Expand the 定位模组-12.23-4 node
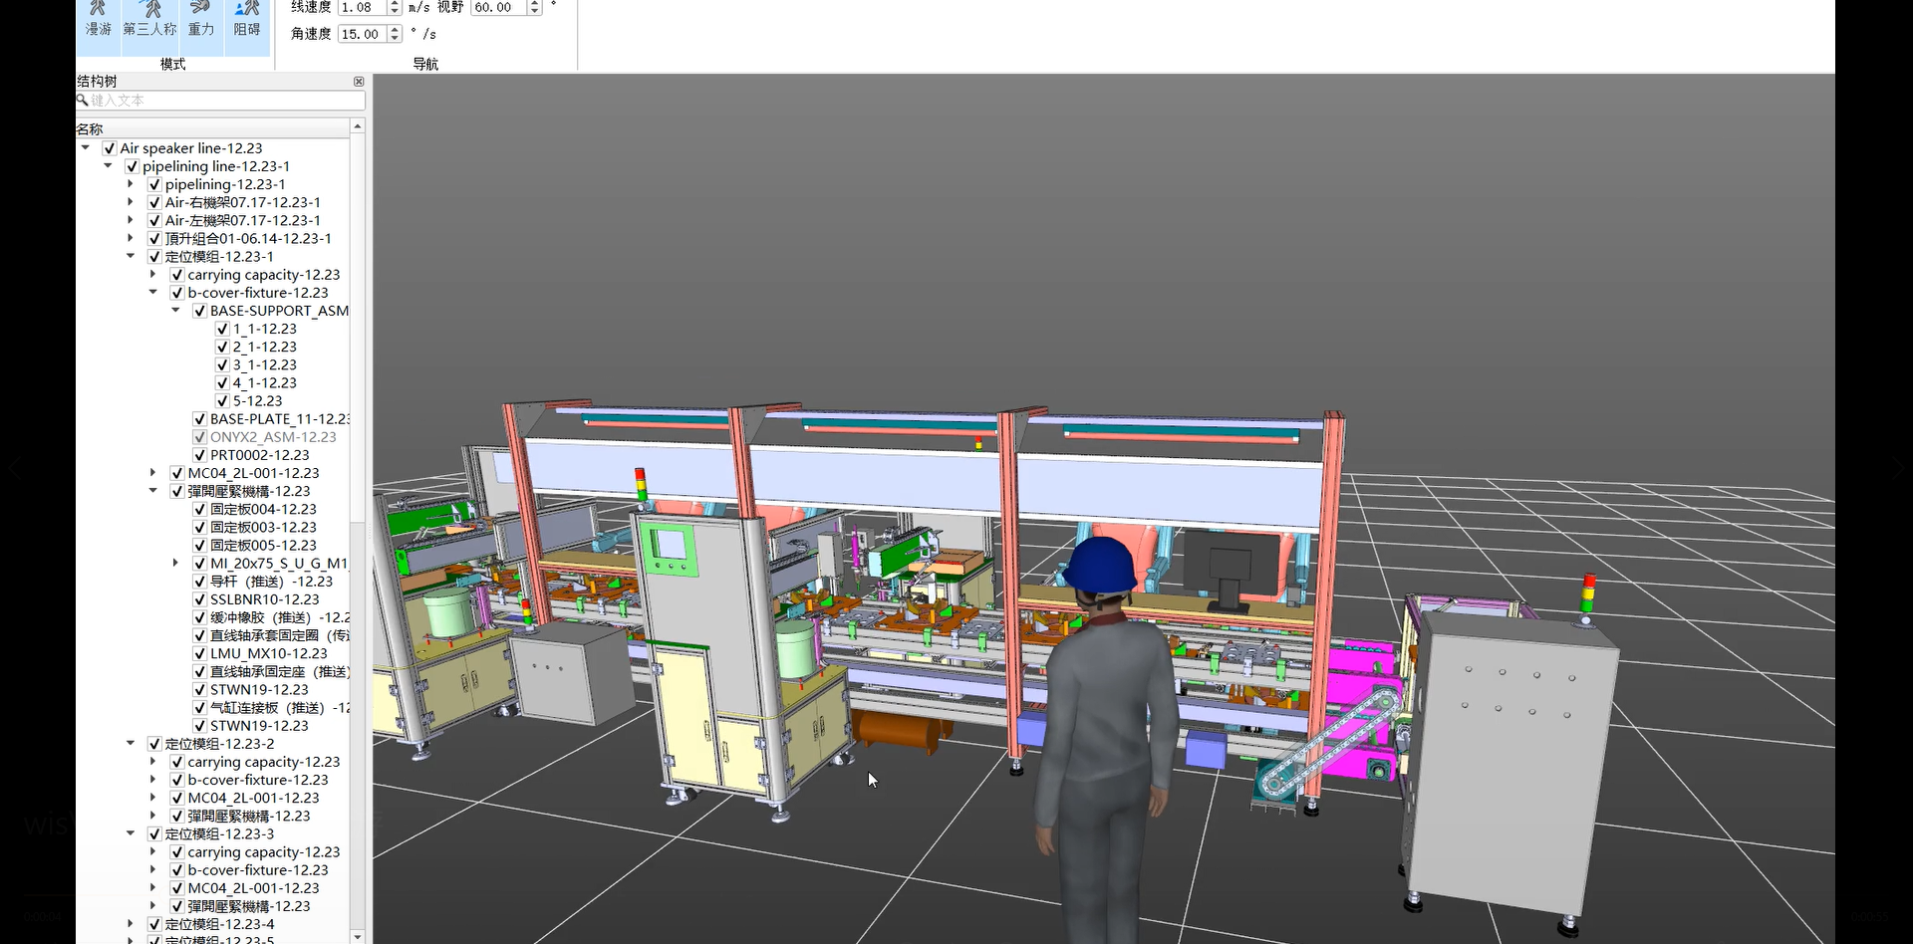This screenshot has width=1913, height=944. pos(131,924)
